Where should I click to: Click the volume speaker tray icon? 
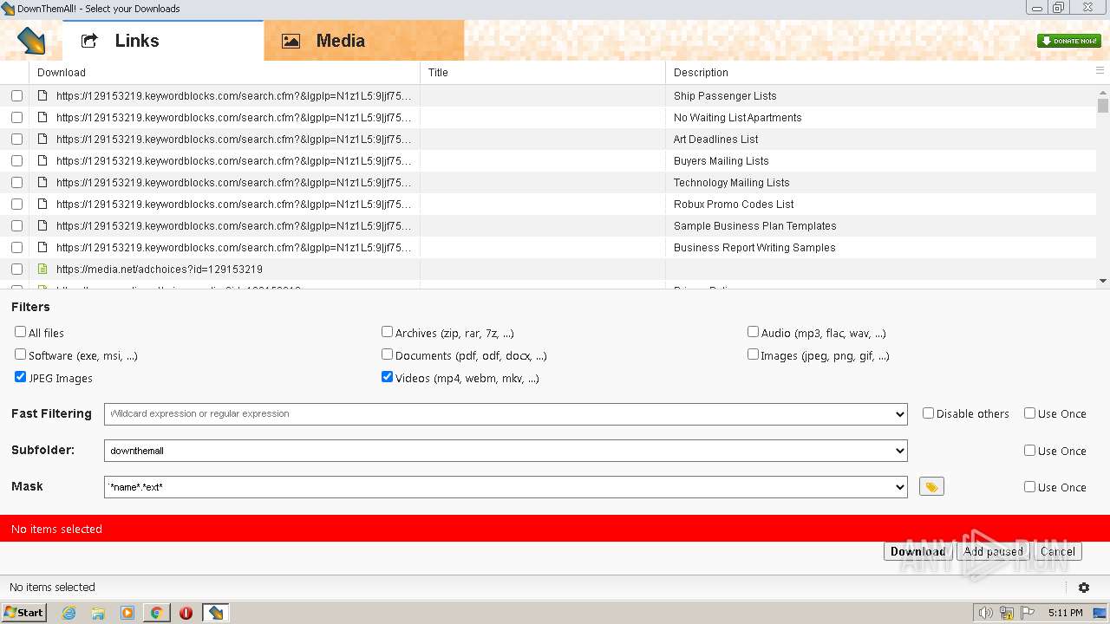pyautogui.click(x=986, y=613)
